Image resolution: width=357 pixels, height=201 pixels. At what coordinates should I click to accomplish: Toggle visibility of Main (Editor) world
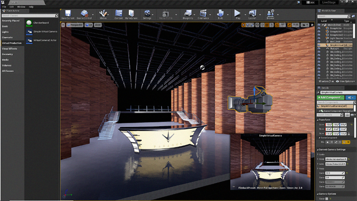(319, 25)
